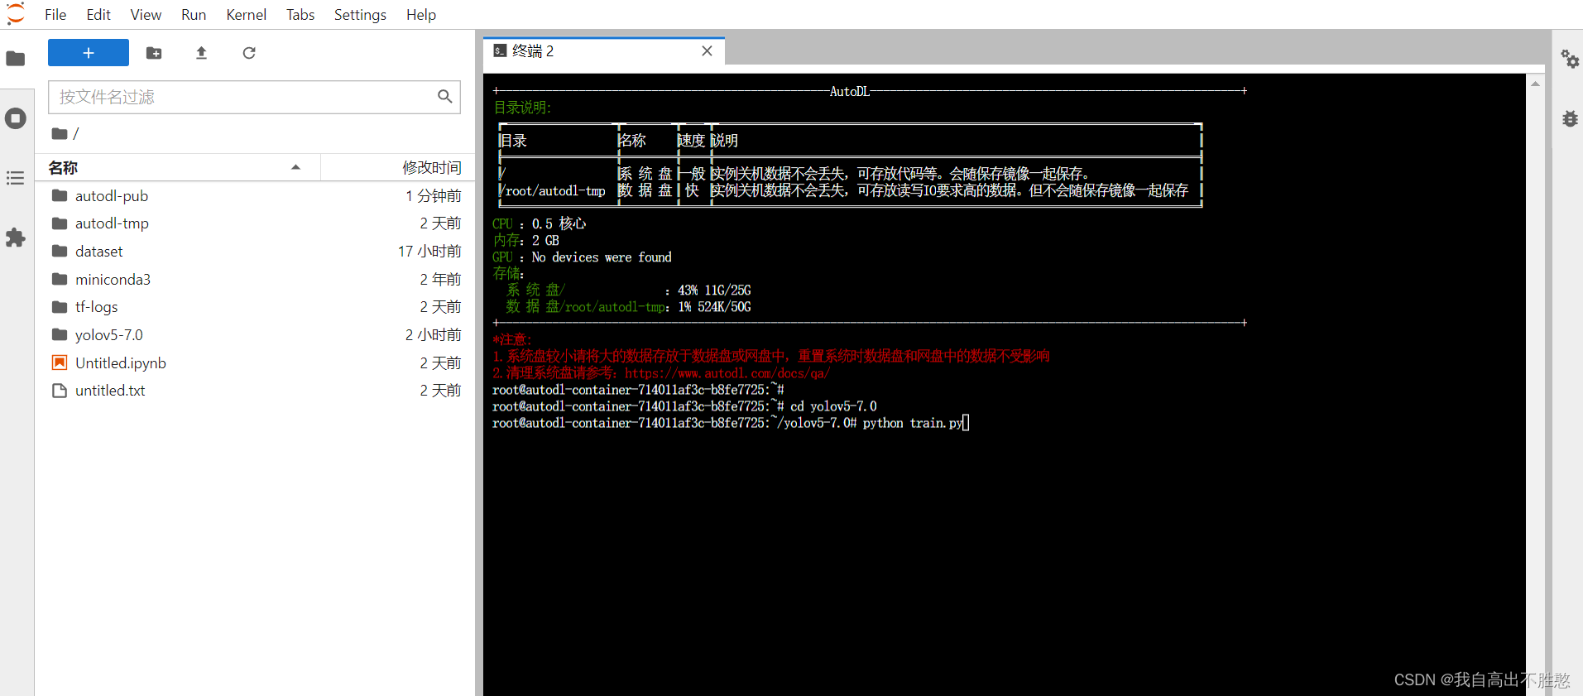Click the folder icon beside autodl-tmp
This screenshot has height=696, width=1583.
click(60, 223)
